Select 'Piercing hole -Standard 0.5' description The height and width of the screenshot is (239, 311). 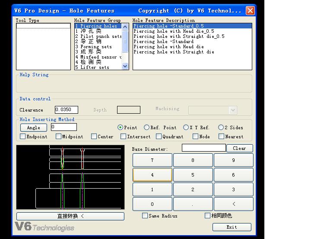click(x=192, y=26)
